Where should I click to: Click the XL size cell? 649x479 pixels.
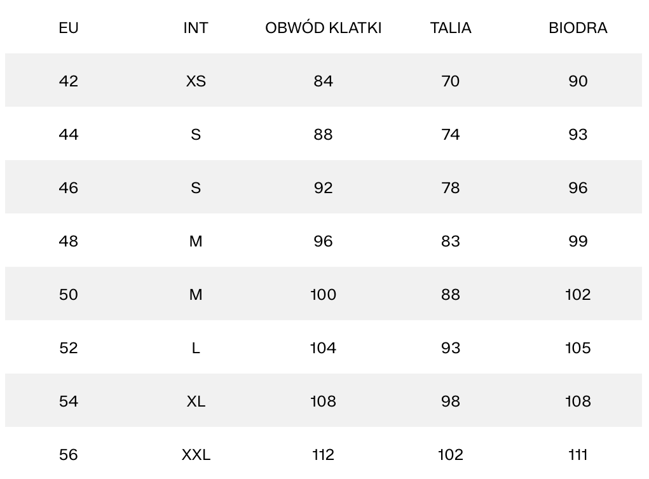point(196,401)
